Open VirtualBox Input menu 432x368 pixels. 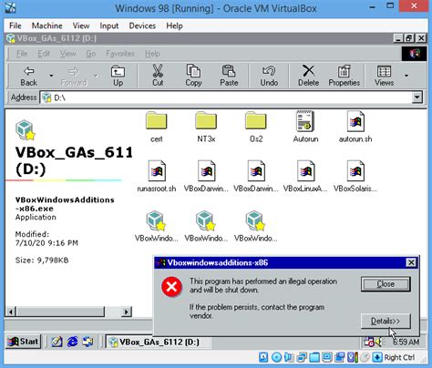(x=109, y=26)
